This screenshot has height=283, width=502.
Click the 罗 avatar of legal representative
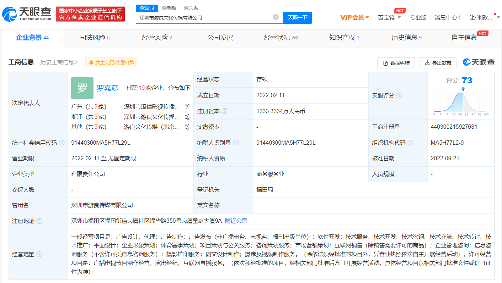[82, 88]
